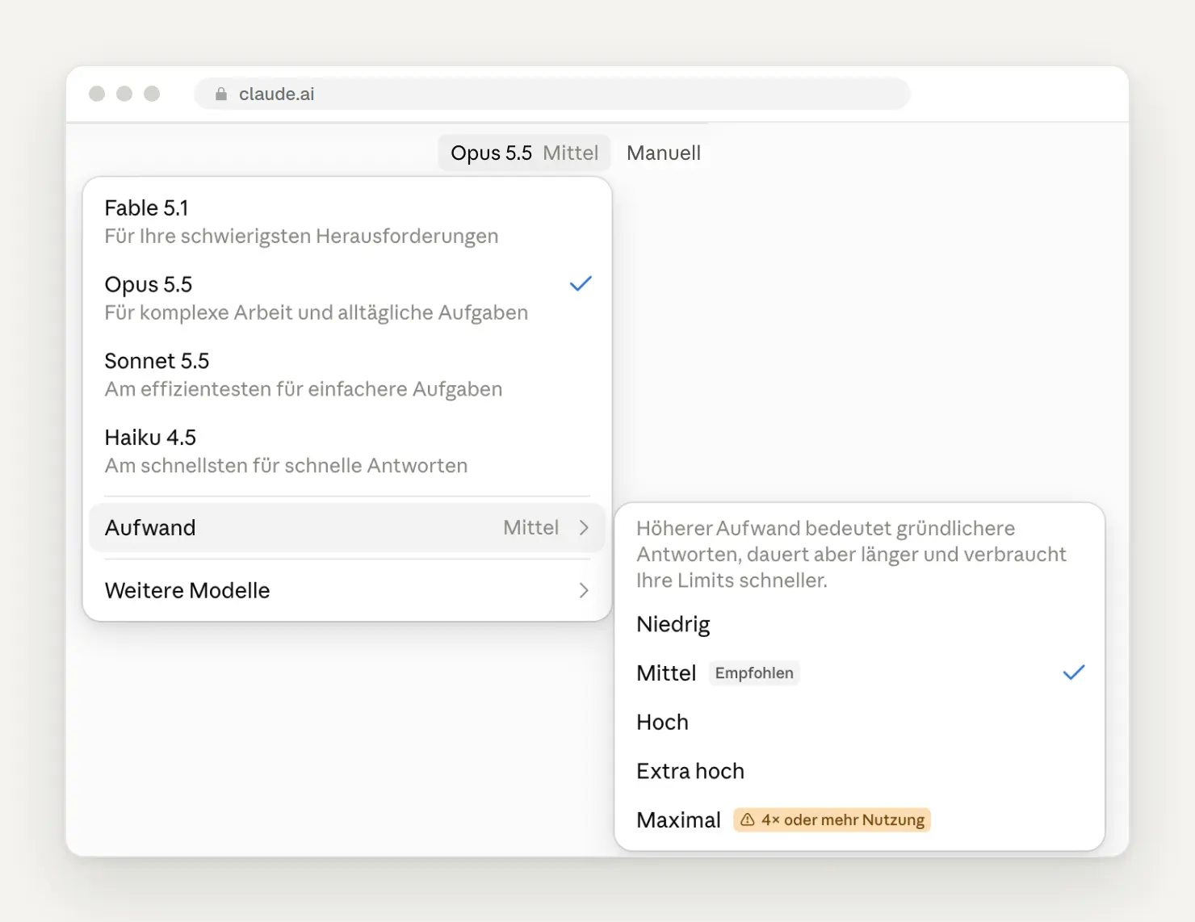This screenshot has height=922, width=1195.
Task: Pick the Haiku 4.5 model
Action: tap(347, 451)
